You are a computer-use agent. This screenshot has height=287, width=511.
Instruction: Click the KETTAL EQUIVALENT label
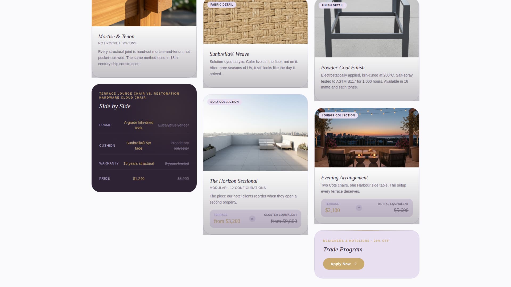(x=393, y=204)
